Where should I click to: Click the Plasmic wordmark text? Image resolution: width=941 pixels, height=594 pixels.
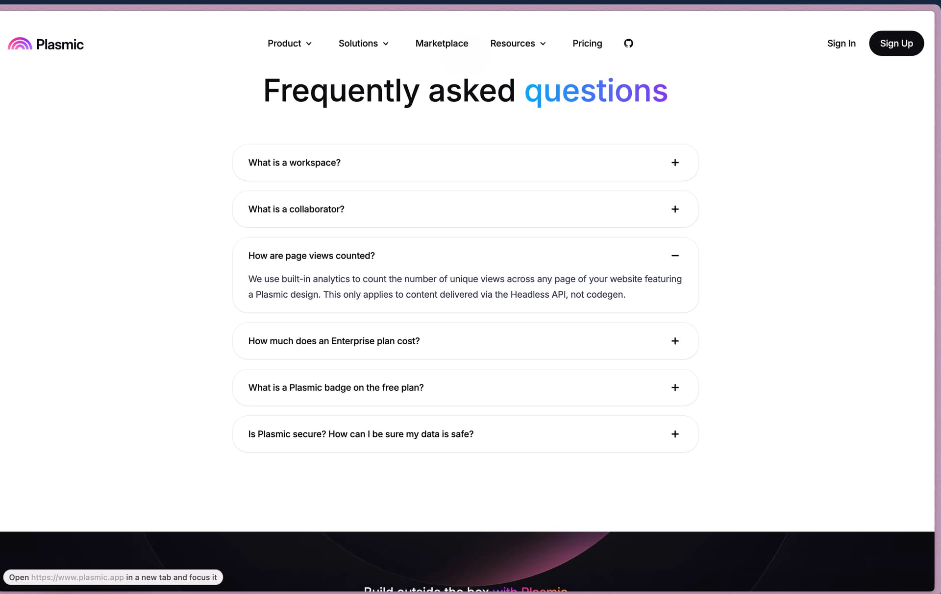pos(60,45)
